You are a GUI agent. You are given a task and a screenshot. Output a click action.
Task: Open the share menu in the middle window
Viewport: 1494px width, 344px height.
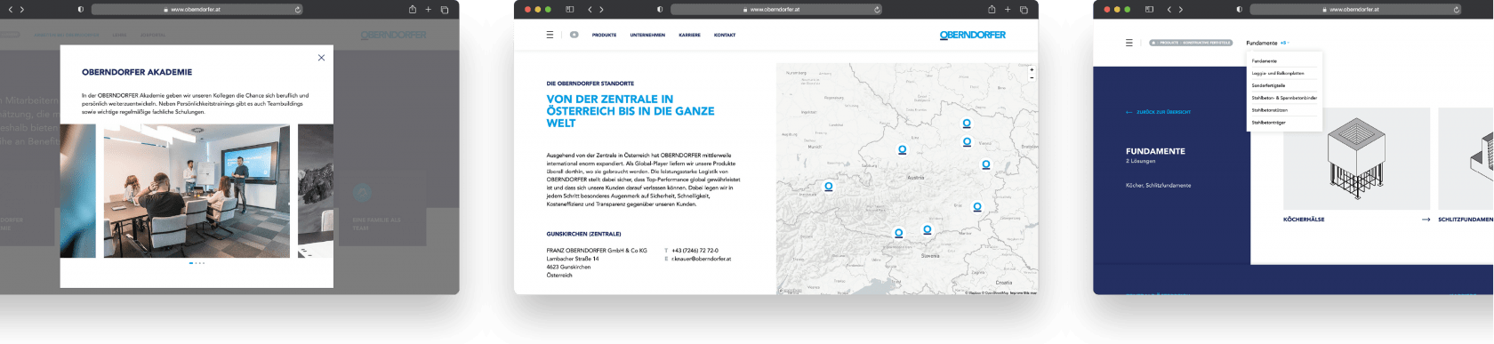[992, 9]
